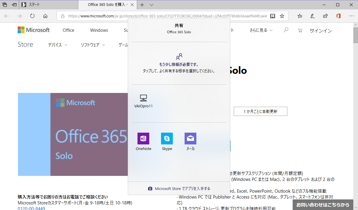Screen dimensions: 358x210
Task: Go back to previous page
Action: point(6,16)
